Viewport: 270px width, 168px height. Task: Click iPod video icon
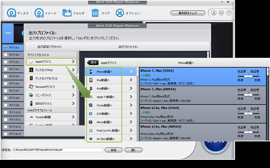[91, 88]
